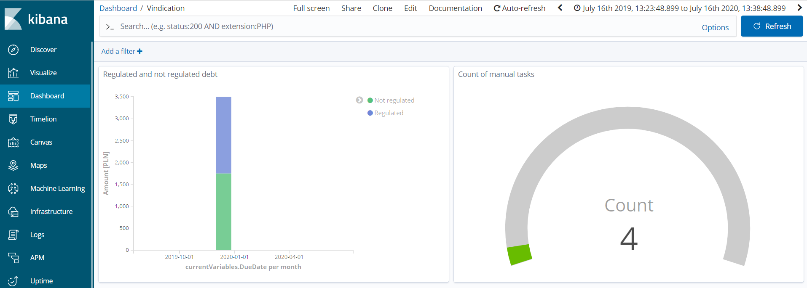Click the Logs document icon
This screenshot has width=807, height=288.
pos(13,235)
